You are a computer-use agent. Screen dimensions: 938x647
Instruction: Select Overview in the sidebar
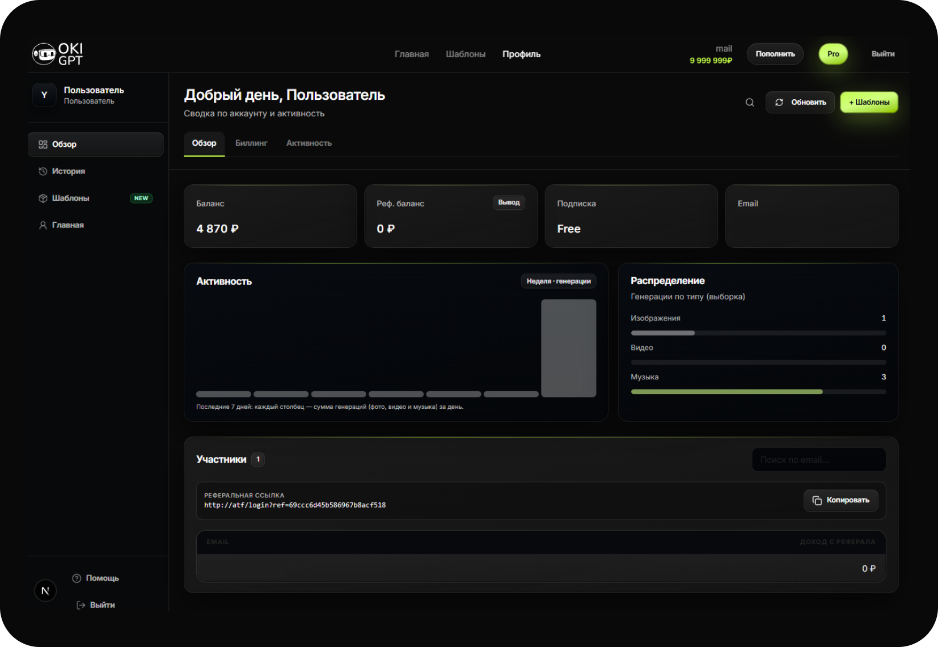pyautogui.click(x=65, y=145)
